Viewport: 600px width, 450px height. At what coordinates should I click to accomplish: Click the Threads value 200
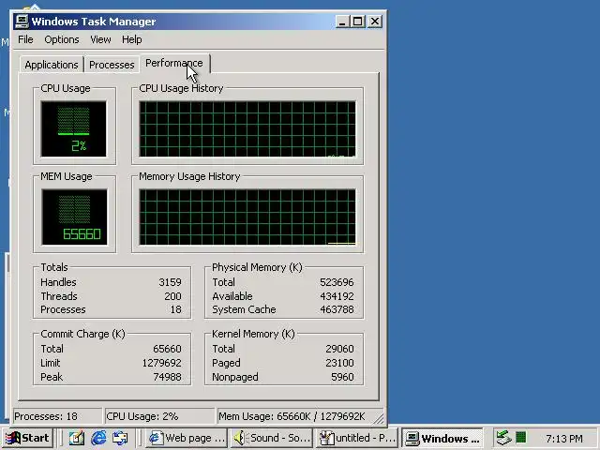click(x=172, y=296)
